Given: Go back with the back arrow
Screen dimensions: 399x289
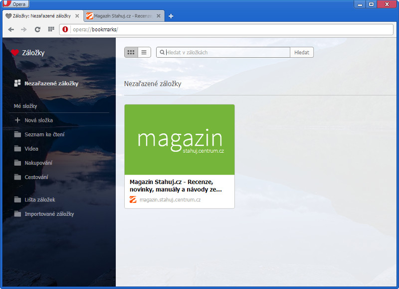Looking at the screenshot, I should pyautogui.click(x=11, y=29).
